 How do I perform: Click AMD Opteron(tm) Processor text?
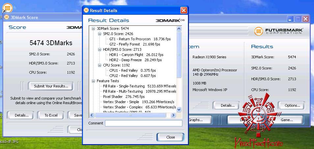coord(215,70)
